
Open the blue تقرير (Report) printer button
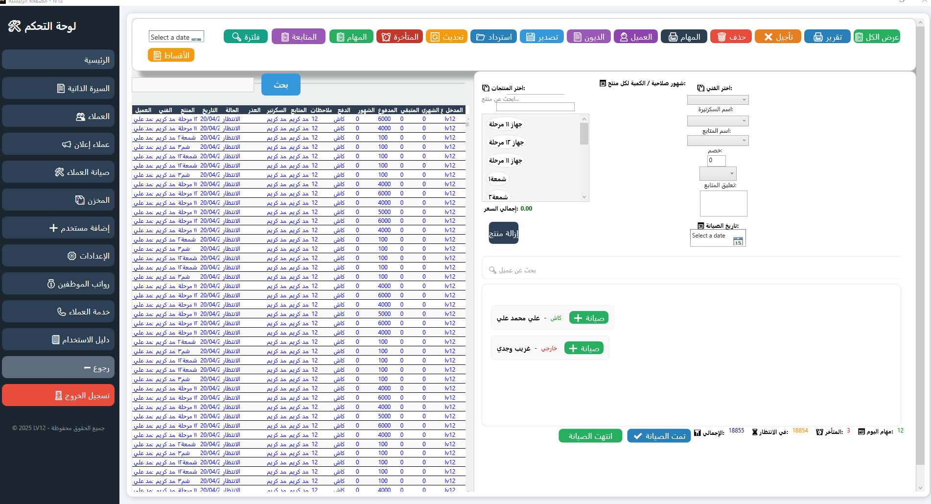(827, 37)
